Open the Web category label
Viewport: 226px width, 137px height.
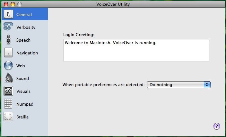[21, 66]
